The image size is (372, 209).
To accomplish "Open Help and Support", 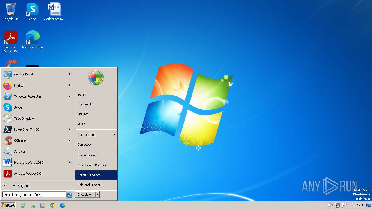I will pos(96,185).
